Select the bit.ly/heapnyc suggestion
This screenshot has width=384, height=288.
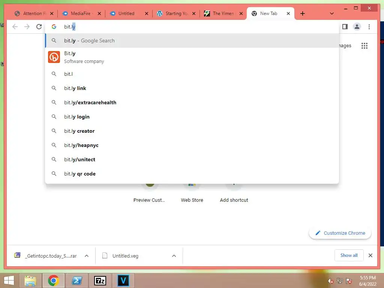(x=192, y=145)
